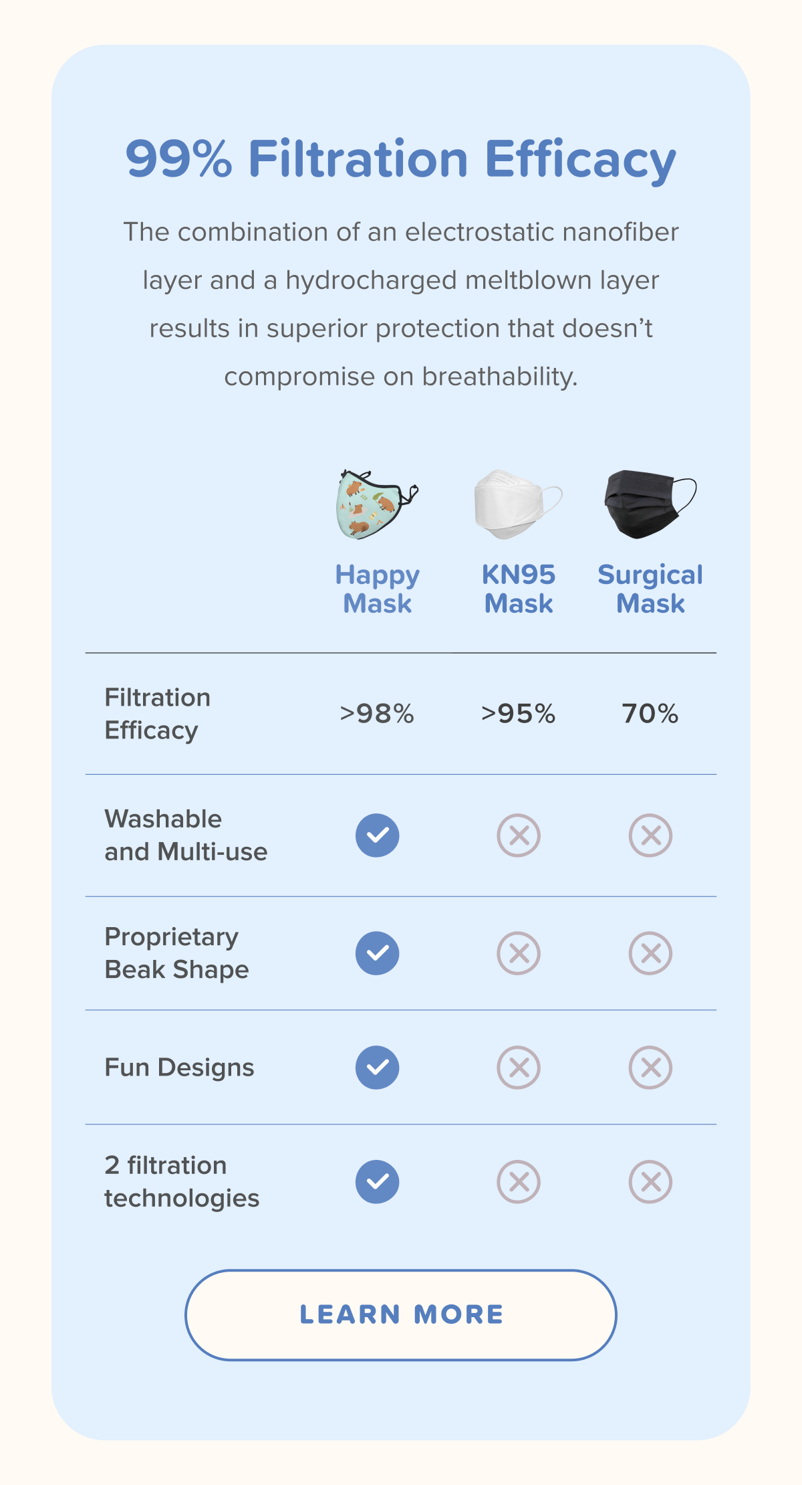Screen dimensions: 802x1485
Task: Click Surgical Mask cross in Fun Designs row
Action: (650, 1068)
